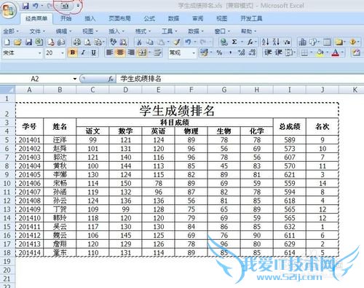
Task: Open the font name dropdown
Action: [x=40, y=53]
